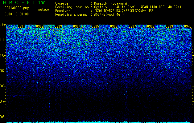Click the receiver ICOM IC-575 53.7492 MHz text
The height and width of the screenshot is (123, 194).
[x=124, y=11]
